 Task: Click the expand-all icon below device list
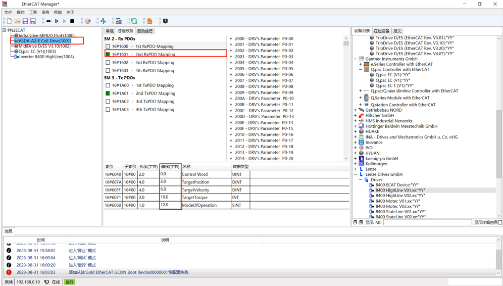click(361, 222)
